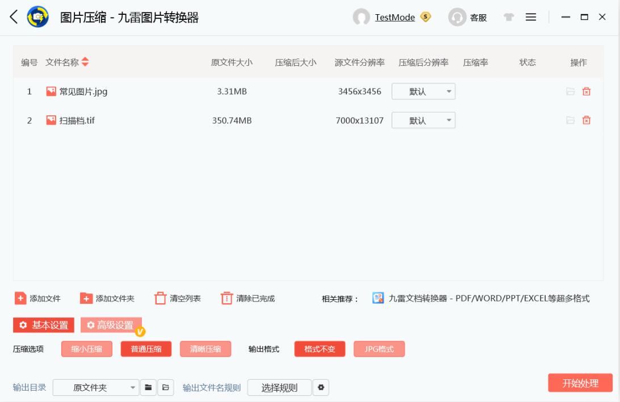Click 清除已完成 to remove finished items
Viewport: 620px width, 402px height.
point(248,299)
